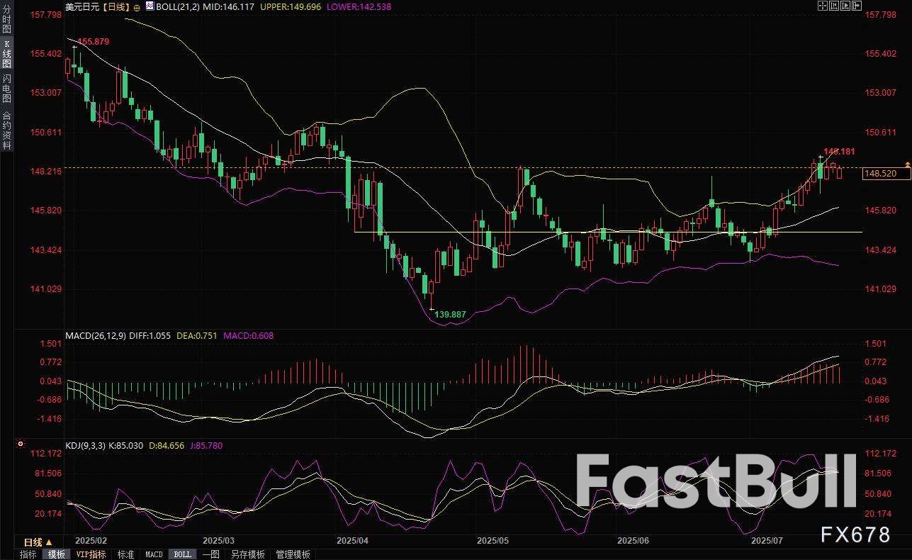Click the orange arrow marker above the 148.520 price tag
This screenshot has width=912, height=560.
click(x=907, y=164)
